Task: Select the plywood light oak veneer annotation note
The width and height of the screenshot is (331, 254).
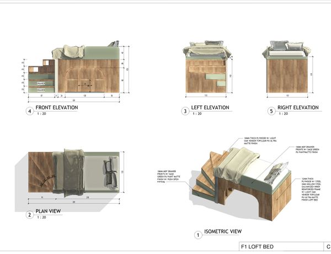Action: coord(260,141)
